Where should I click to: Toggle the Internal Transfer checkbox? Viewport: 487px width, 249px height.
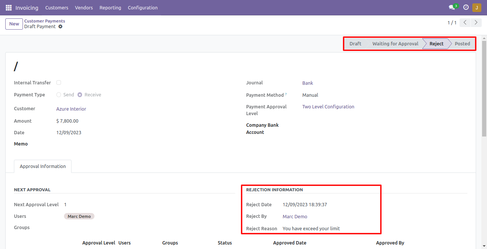(59, 82)
